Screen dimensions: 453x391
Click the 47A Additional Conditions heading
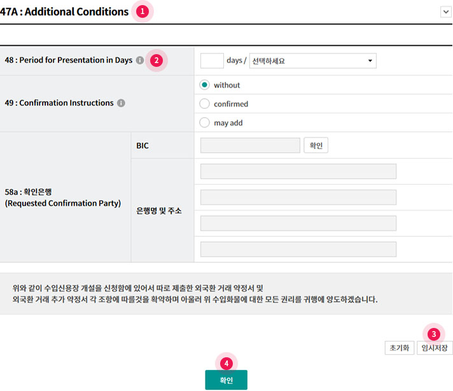[64, 11]
